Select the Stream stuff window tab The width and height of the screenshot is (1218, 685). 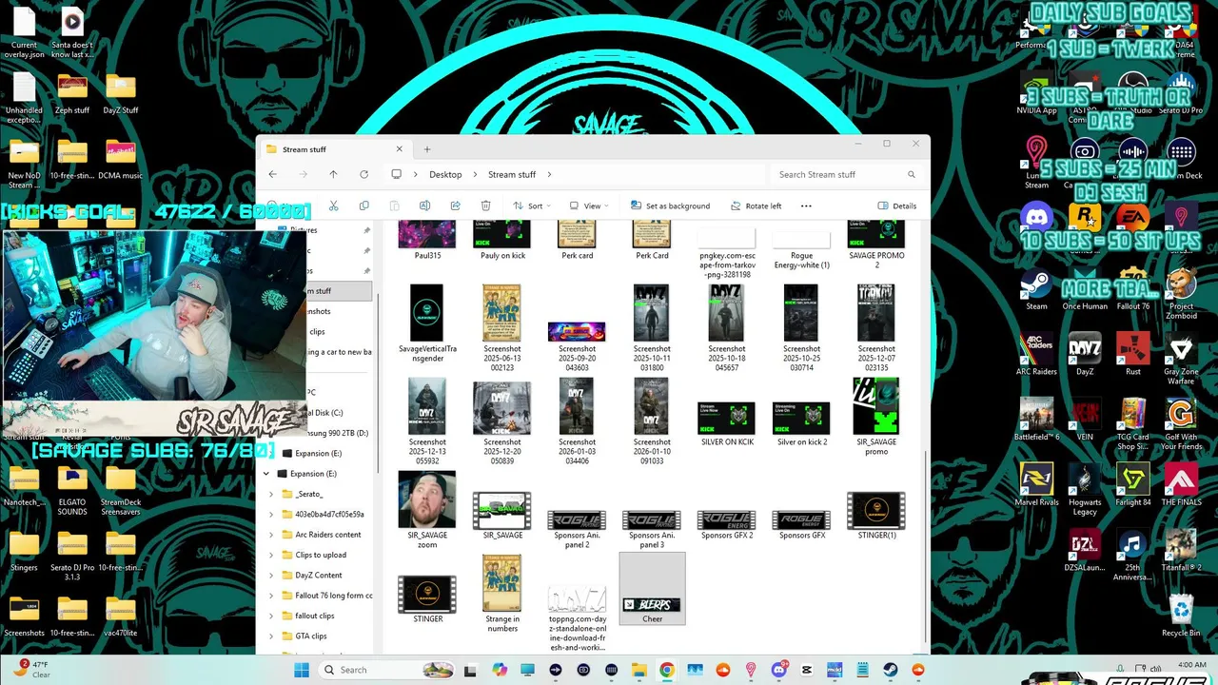[333, 149]
